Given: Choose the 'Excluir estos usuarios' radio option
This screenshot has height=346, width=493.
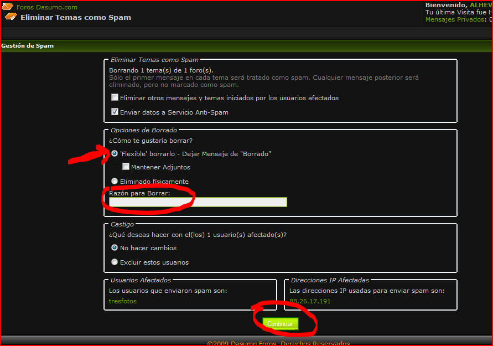Looking at the screenshot, I should coord(115,262).
